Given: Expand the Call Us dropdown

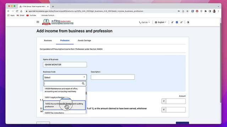Looking at the screenshot, I should tap(144, 22).
